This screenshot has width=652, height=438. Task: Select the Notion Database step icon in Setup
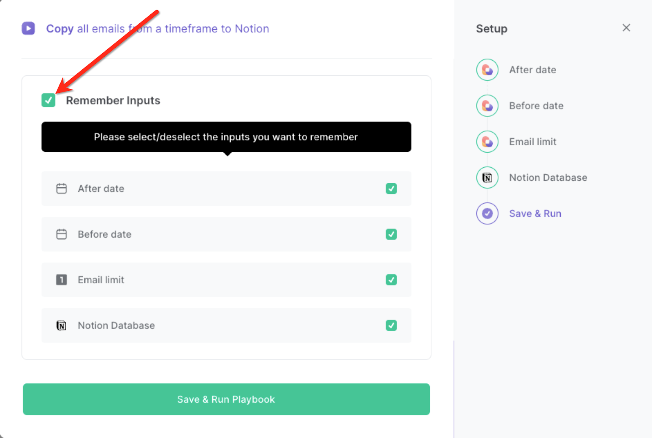click(x=487, y=177)
